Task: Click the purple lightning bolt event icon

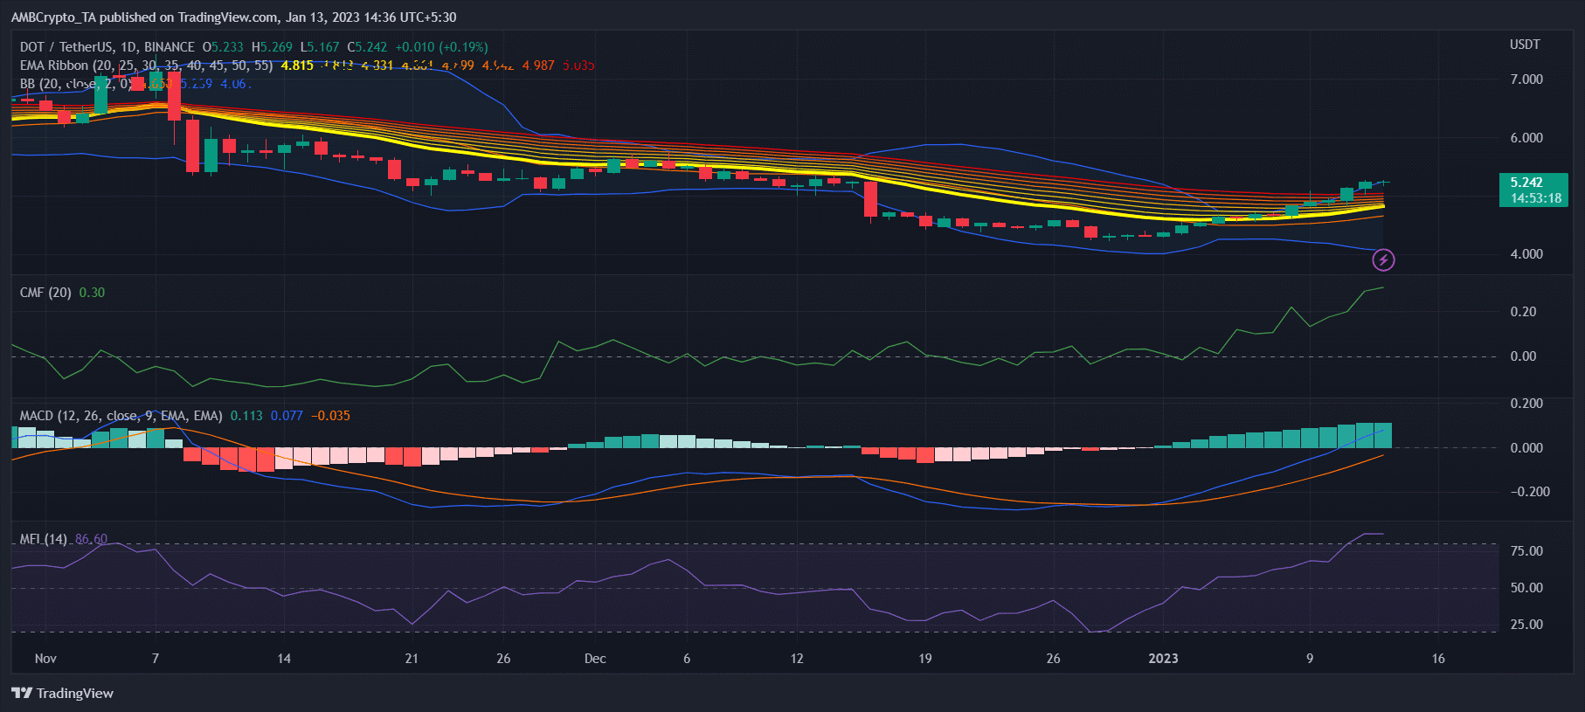Action: click(1383, 259)
